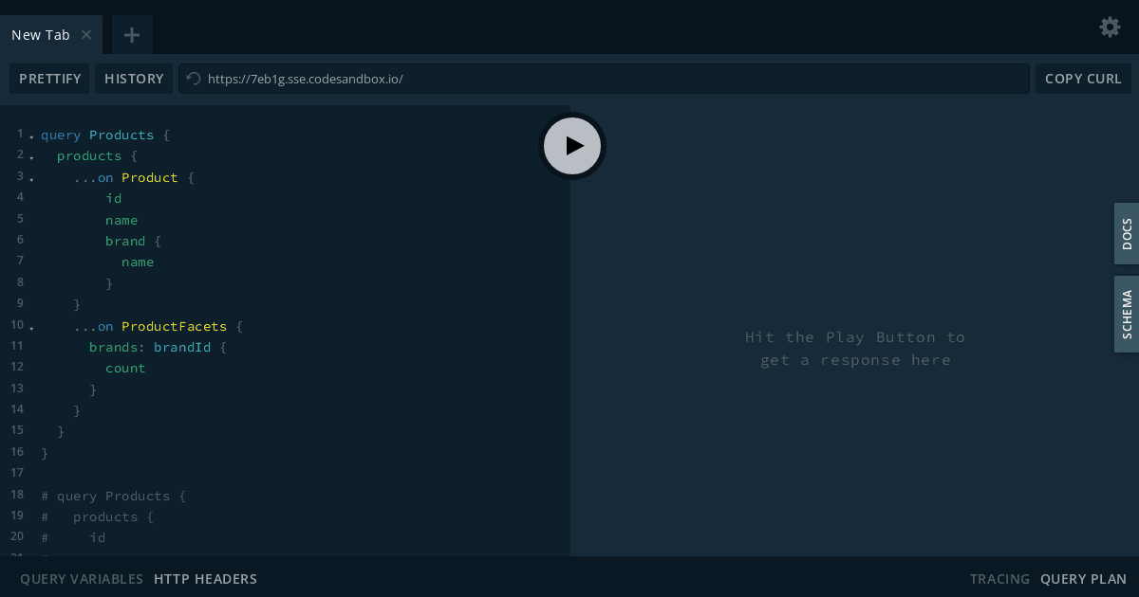Open the SCHEMA sidebar panel
This screenshot has width=1139, height=597.
coord(1126,314)
